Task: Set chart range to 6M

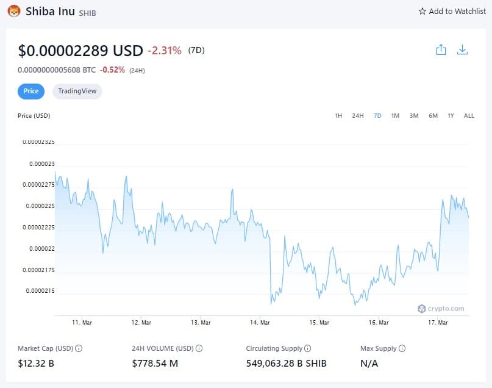Action: [x=433, y=115]
